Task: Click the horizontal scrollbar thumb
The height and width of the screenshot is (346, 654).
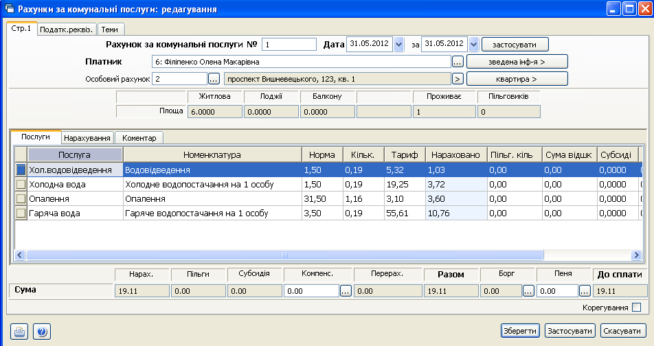Action: pos(285,255)
